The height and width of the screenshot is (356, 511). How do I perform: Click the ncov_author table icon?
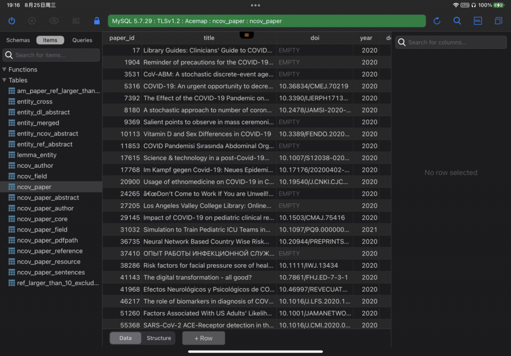coord(12,166)
